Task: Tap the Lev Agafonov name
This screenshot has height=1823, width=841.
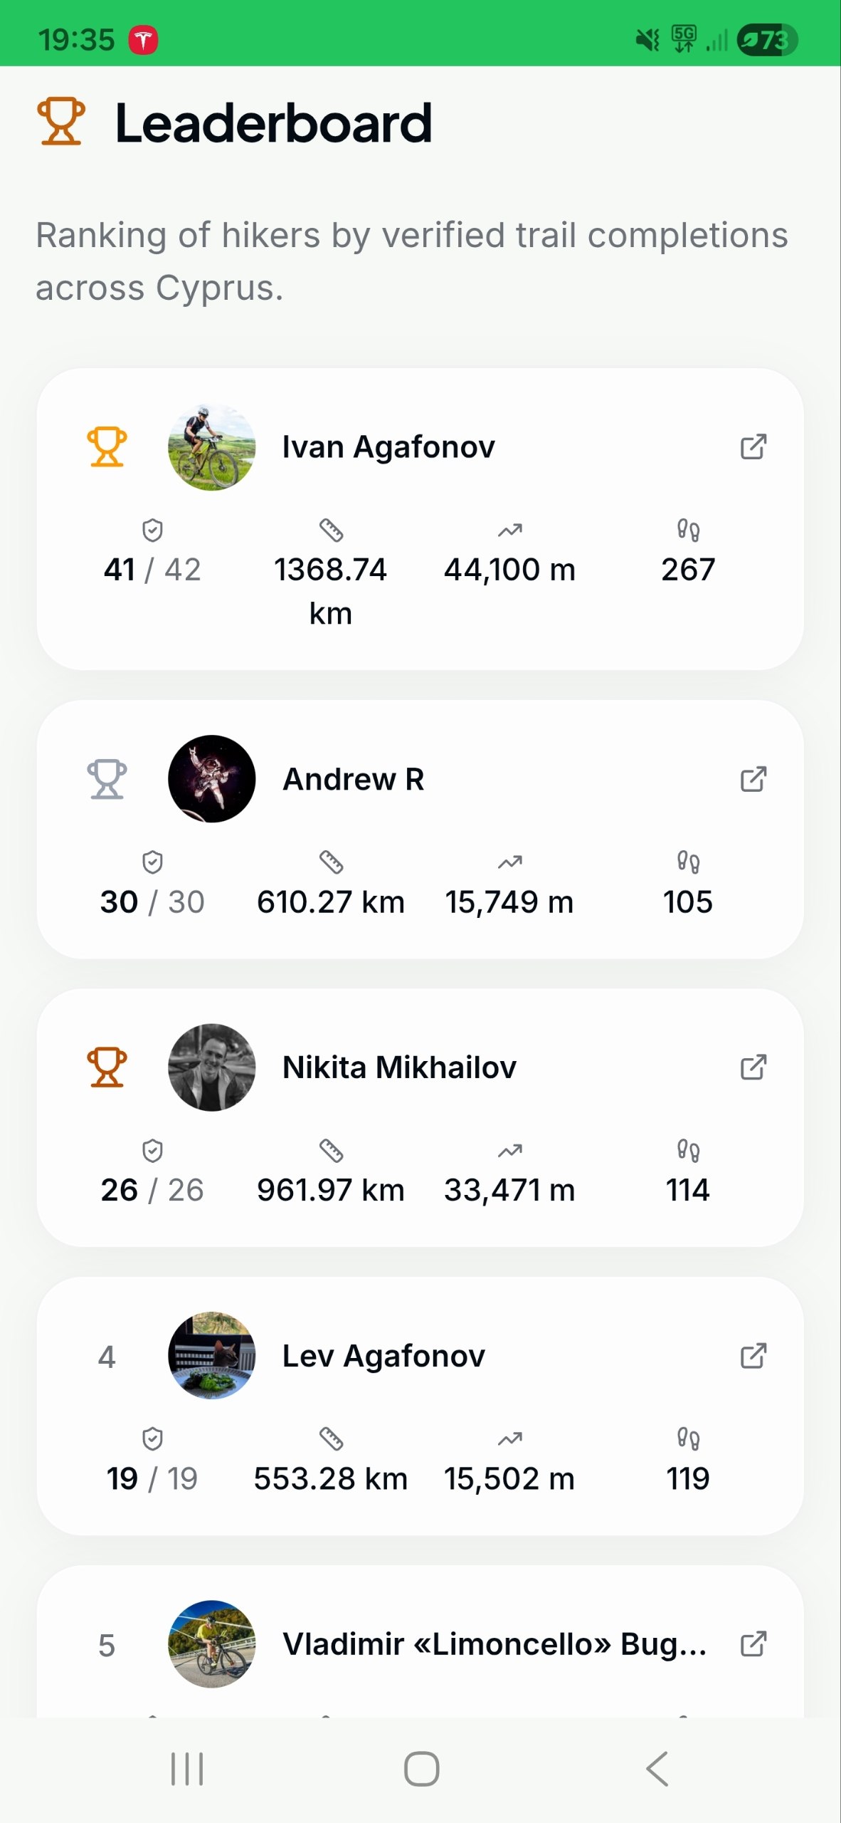Action: point(384,1356)
